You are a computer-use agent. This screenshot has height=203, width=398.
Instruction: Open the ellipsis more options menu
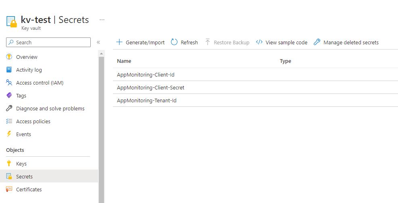[x=102, y=20]
